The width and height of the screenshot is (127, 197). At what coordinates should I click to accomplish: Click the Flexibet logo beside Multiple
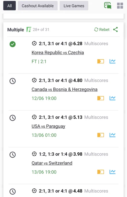click(29, 30)
